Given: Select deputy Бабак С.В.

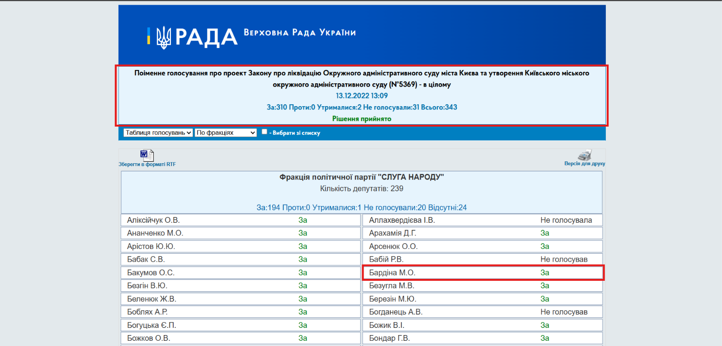Looking at the screenshot, I should pos(146,259).
